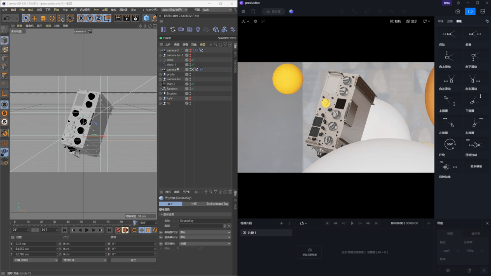Toggle the layer checkbox for circle-1 object
Screen dimensions: 491x276
click(187, 65)
